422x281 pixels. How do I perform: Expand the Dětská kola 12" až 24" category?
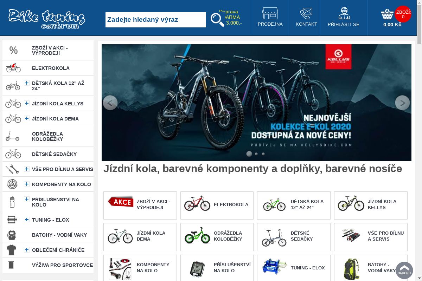tap(27, 83)
